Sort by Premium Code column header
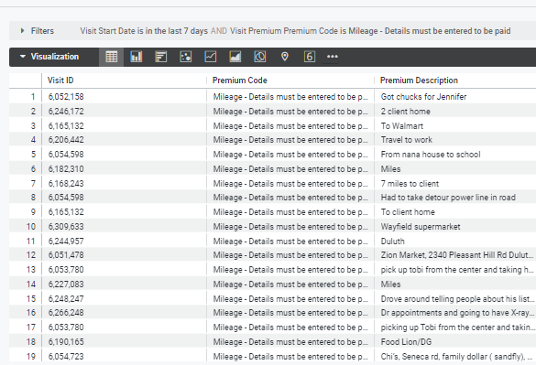The width and height of the screenshot is (536, 365). click(240, 81)
